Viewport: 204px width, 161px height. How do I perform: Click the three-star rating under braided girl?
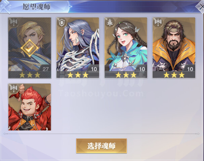pos(126,75)
